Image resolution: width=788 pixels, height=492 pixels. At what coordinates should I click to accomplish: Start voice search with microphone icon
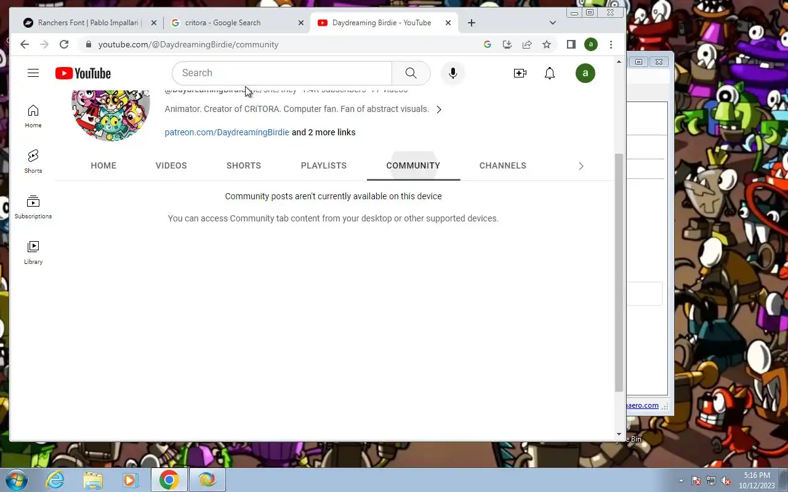click(x=453, y=73)
